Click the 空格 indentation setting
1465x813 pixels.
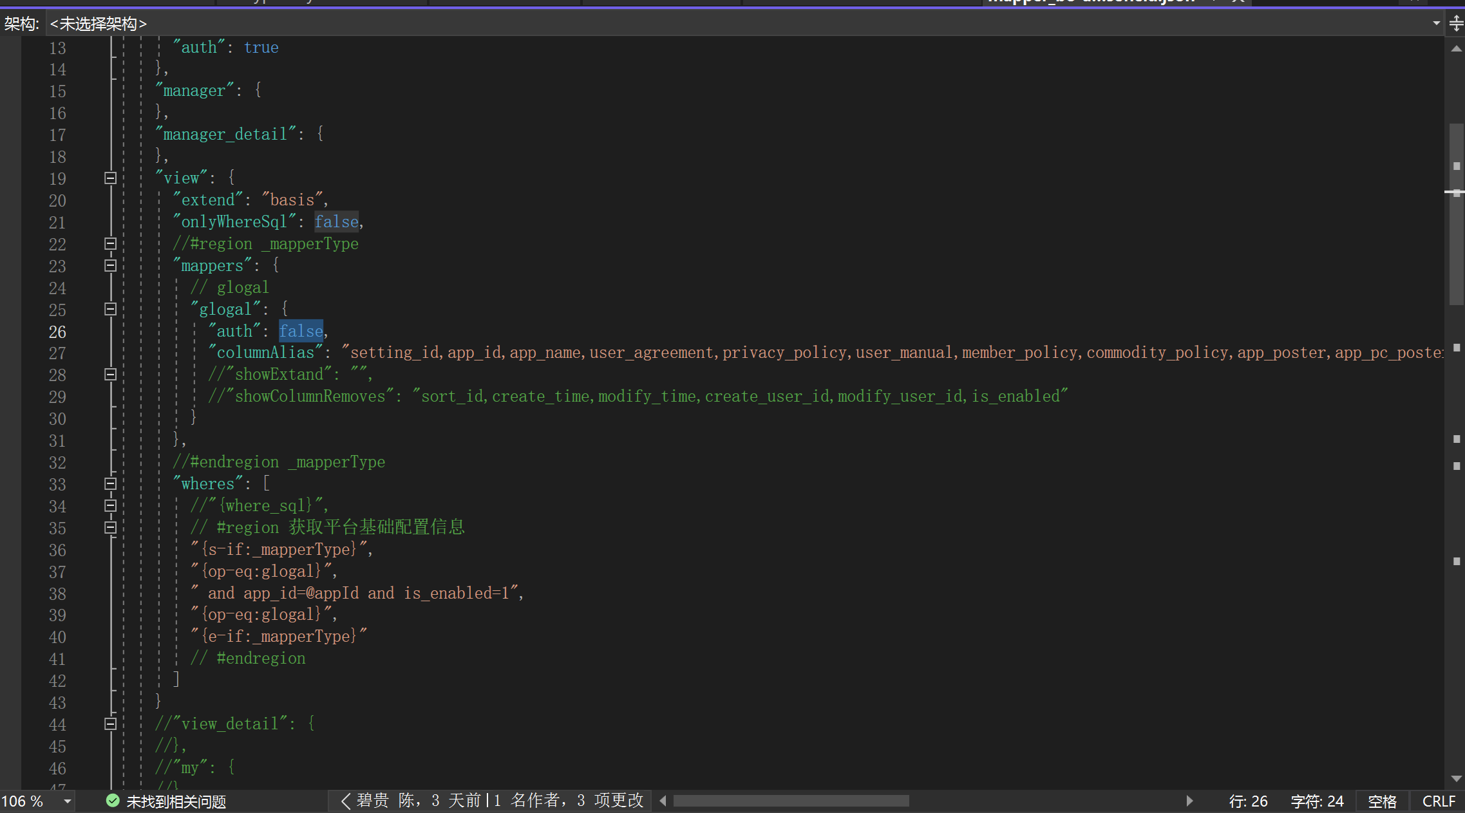(1382, 801)
